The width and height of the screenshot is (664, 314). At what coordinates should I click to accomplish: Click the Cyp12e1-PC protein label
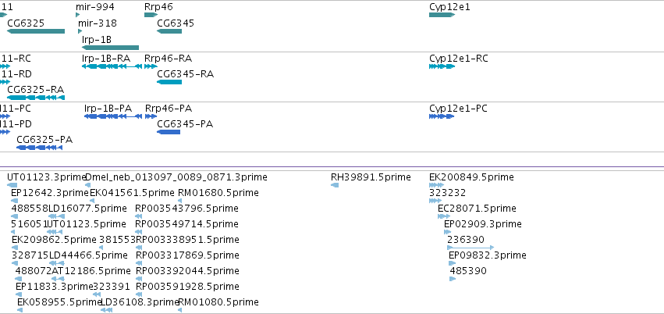[458, 109]
